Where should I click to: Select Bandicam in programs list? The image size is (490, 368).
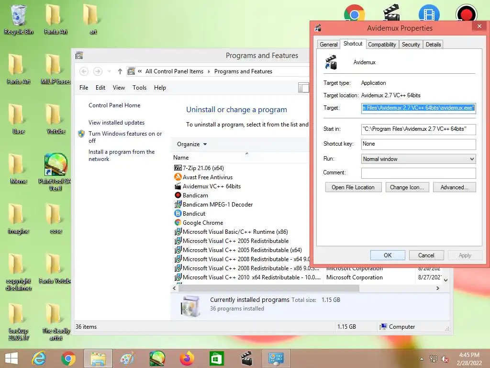[191, 195]
